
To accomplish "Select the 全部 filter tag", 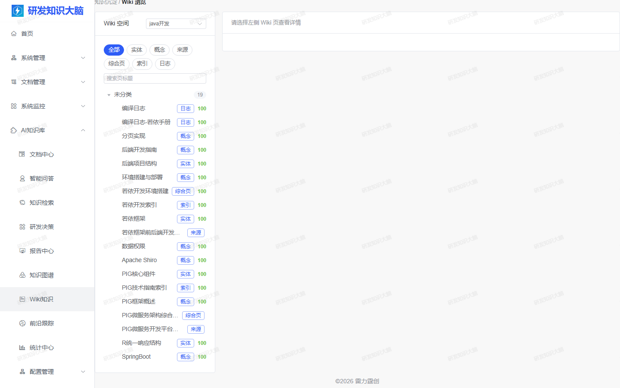I will click(x=114, y=50).
